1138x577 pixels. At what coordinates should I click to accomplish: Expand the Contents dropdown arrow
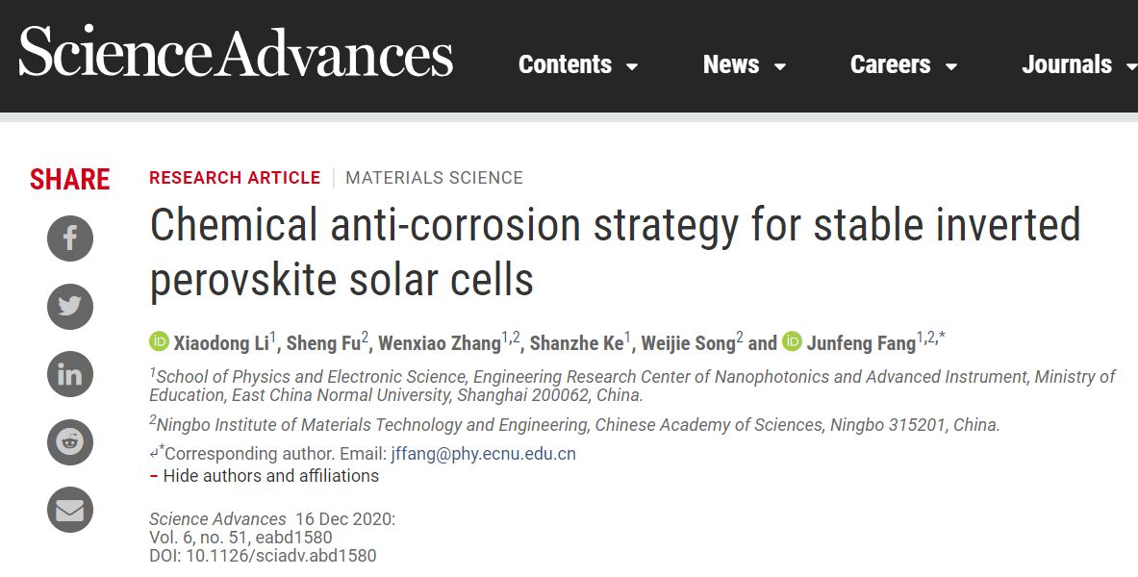click(632, 66)
